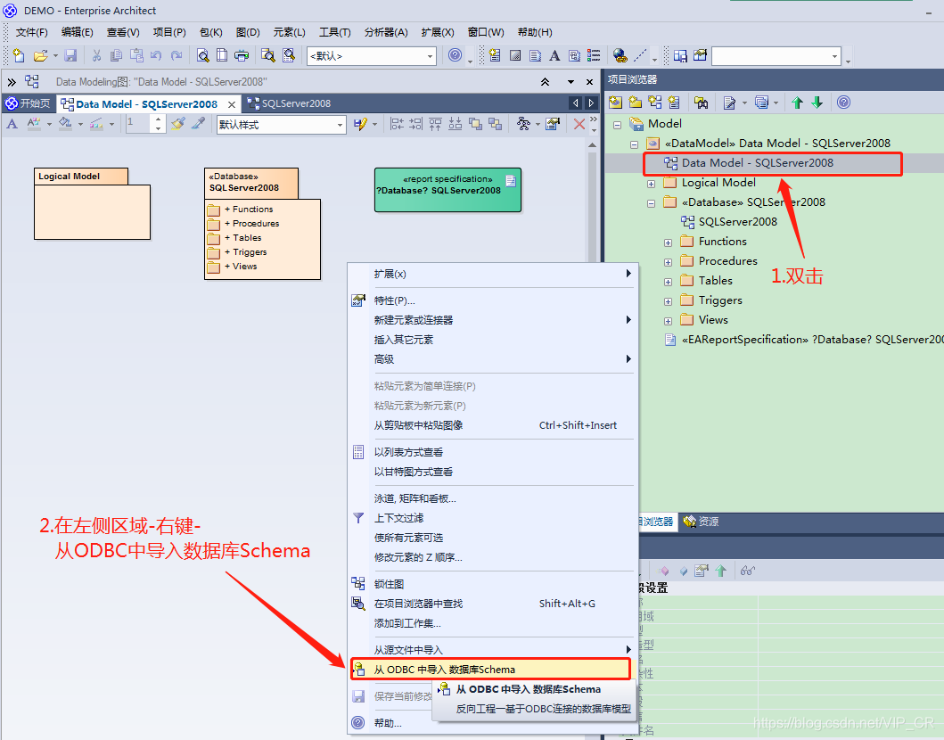Select the Logical Model package on diagram
This screenshot has width=944, height=740.
coord(92,203)
